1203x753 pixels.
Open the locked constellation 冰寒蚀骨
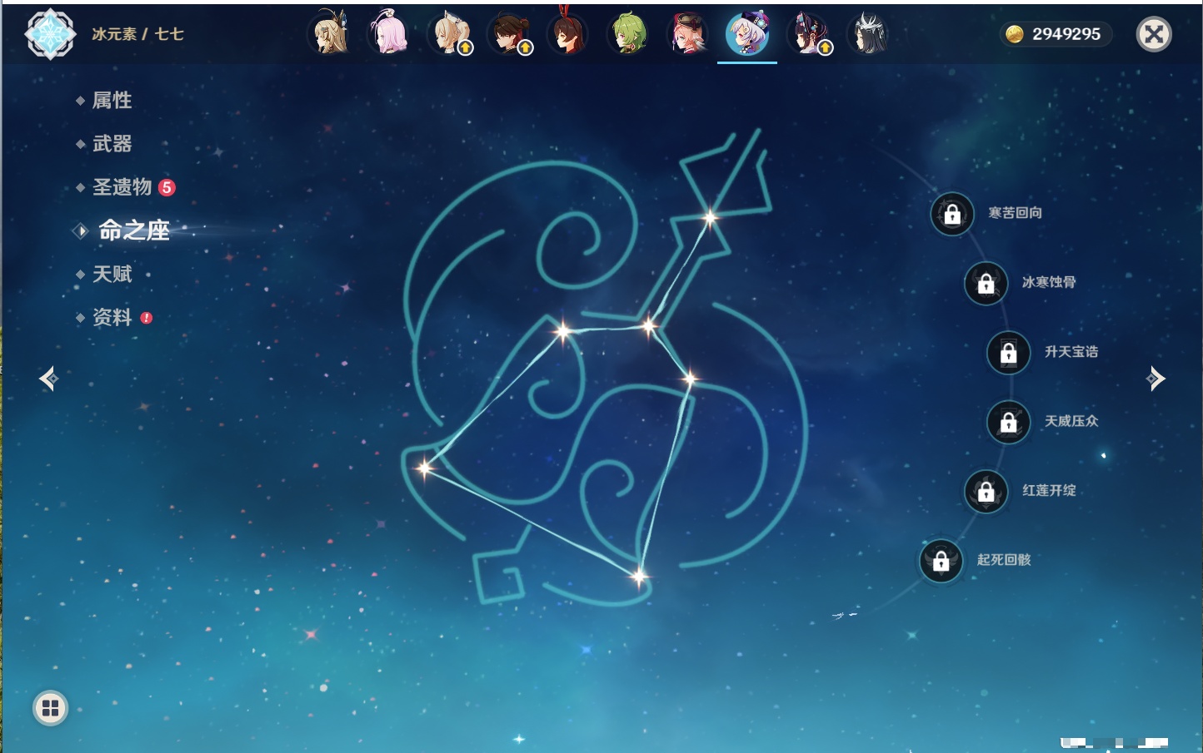click(x=986, y=284)
